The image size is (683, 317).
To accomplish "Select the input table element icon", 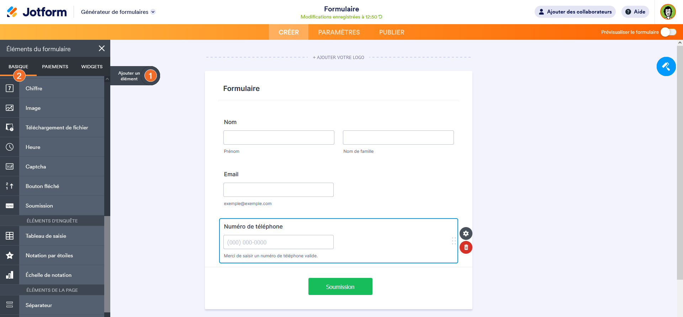I will 10,236.
